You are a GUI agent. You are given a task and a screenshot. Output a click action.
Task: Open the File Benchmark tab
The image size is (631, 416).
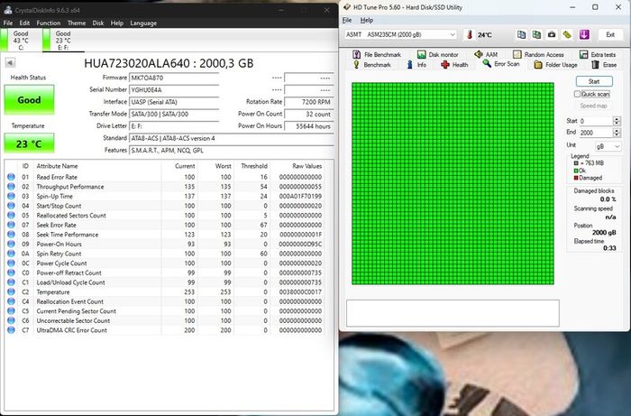tap(377, 54)
